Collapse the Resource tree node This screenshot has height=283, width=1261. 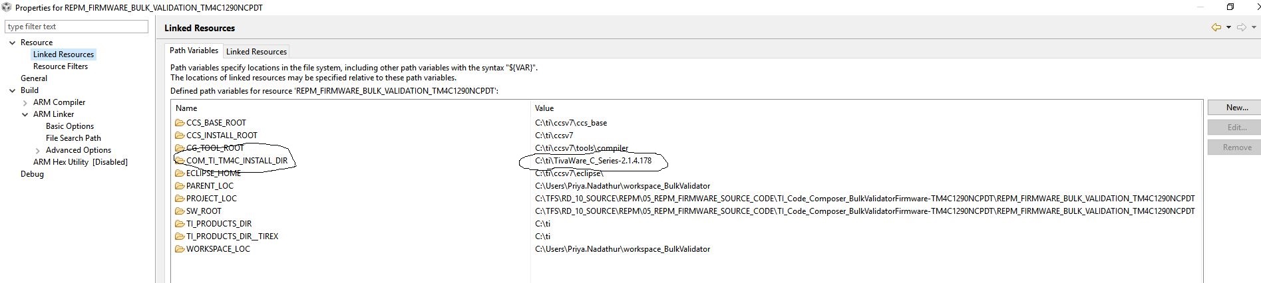(12, 43)
